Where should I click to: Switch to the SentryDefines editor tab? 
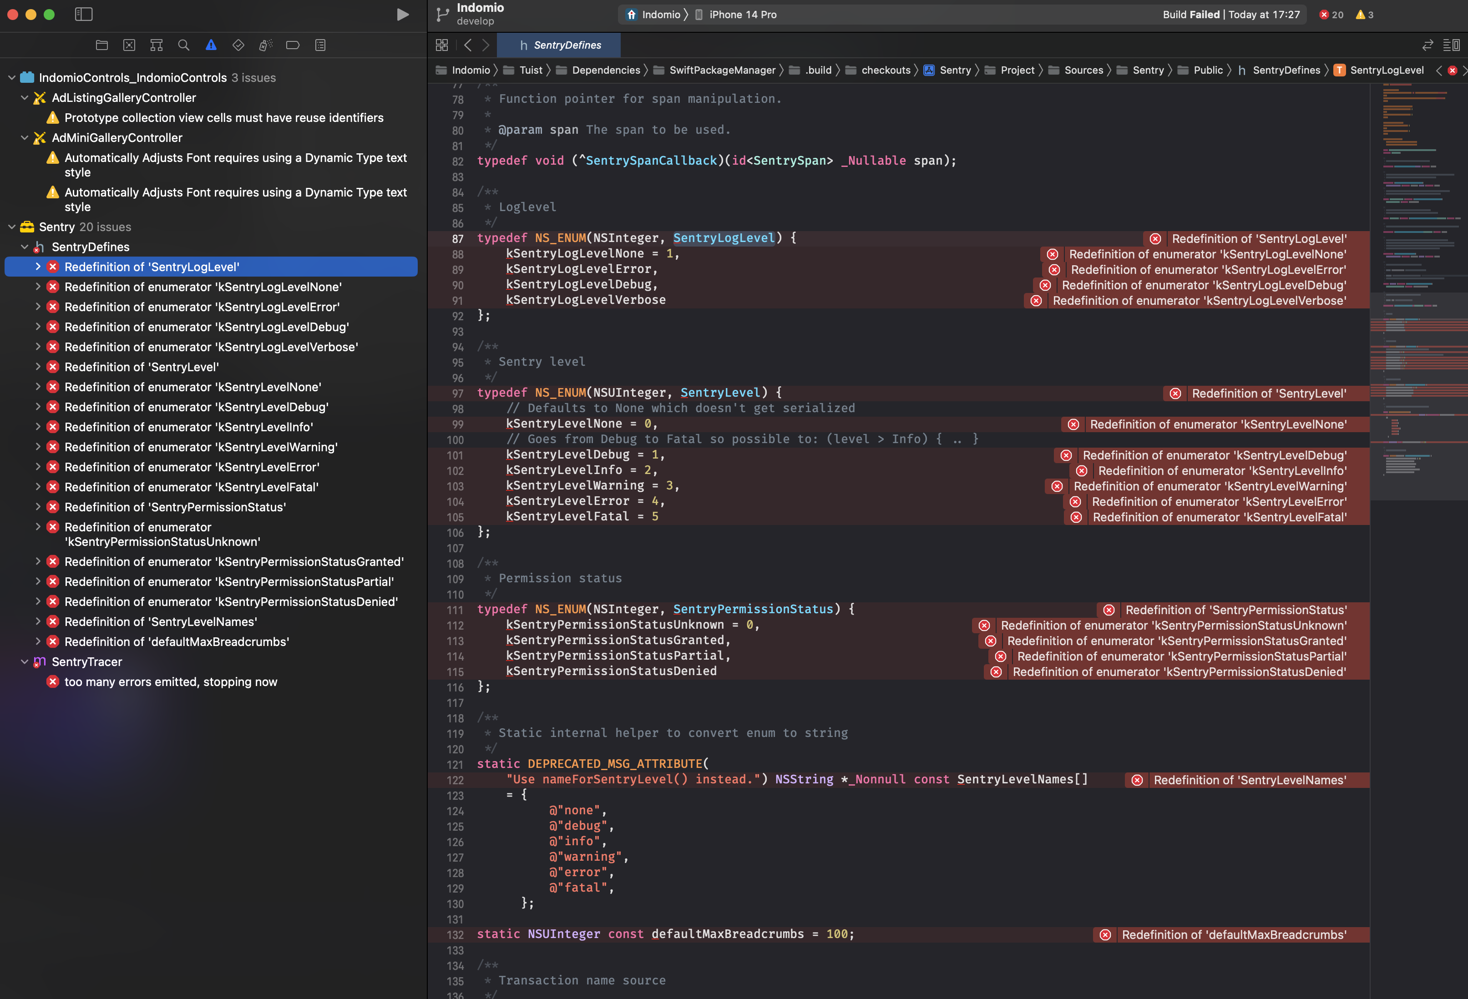(x=559, y=45)
